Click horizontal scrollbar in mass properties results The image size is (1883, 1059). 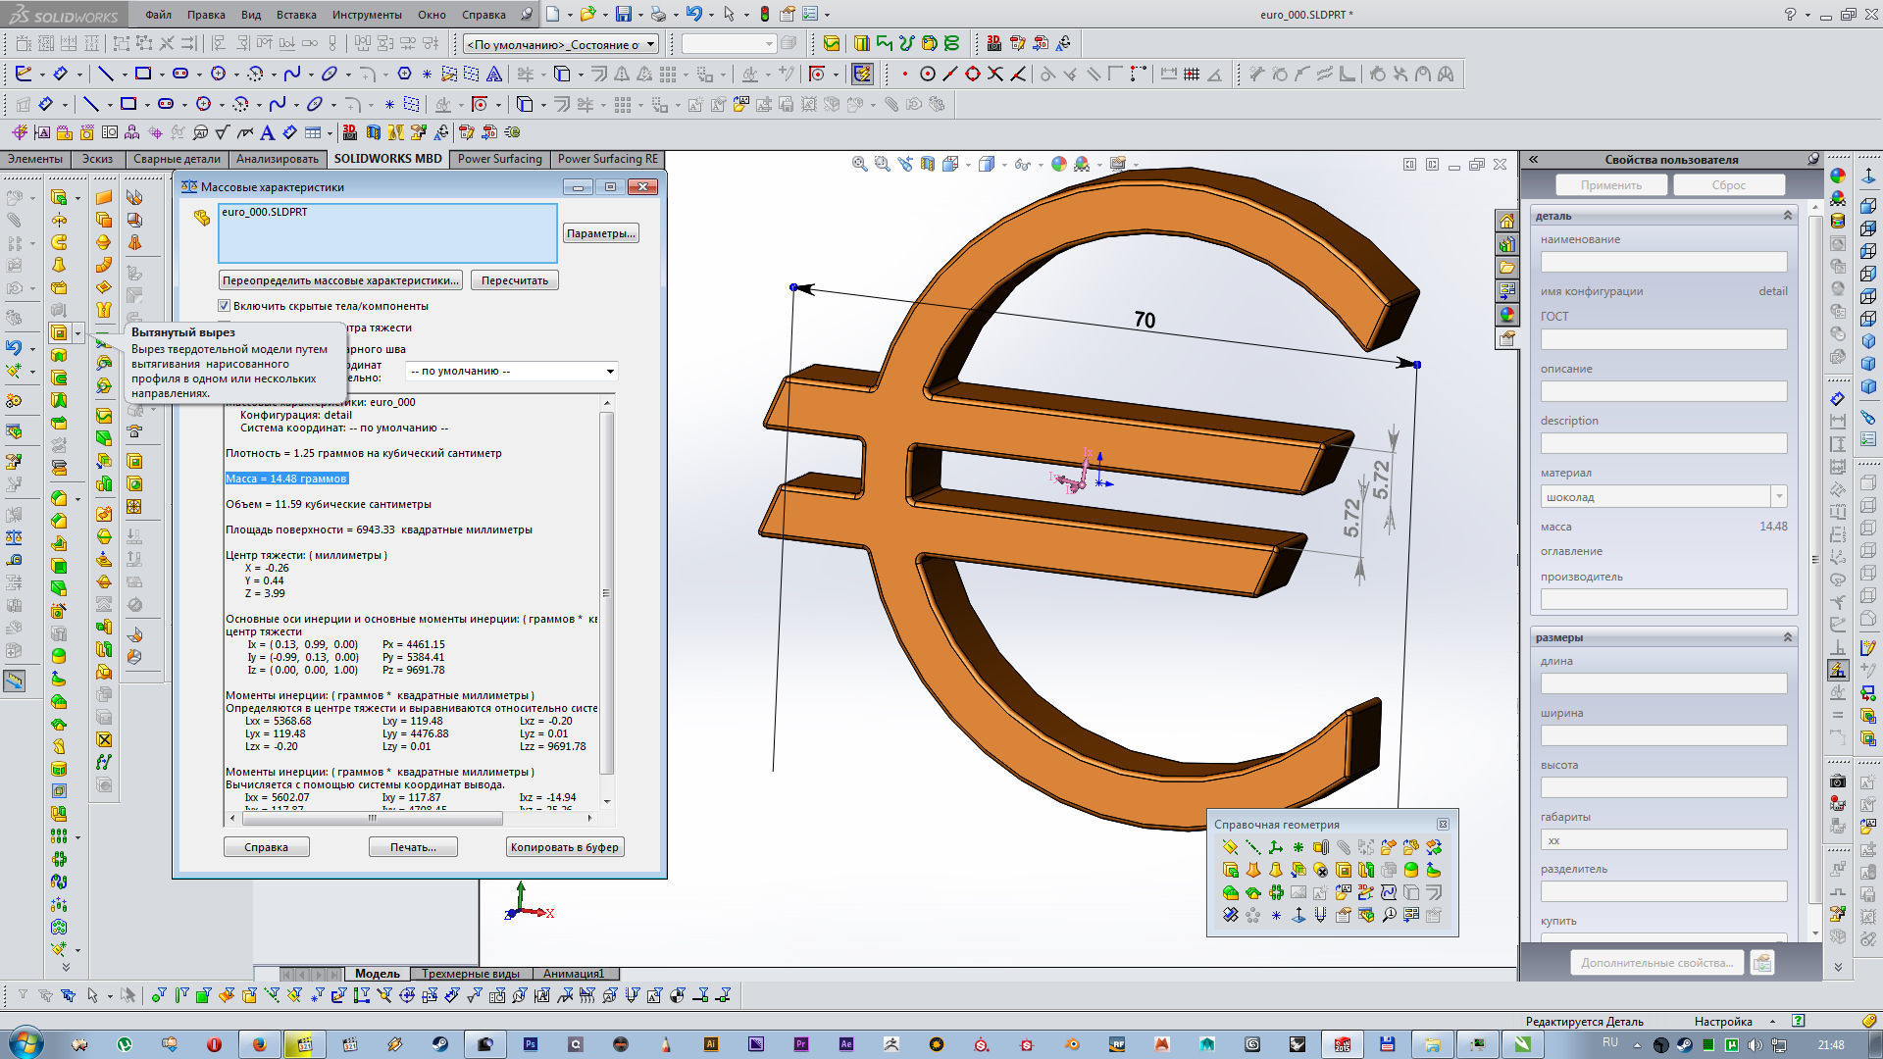[x=373, y=818]
